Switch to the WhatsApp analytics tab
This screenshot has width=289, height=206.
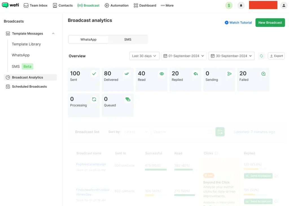point(88,39)
